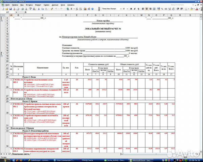Click the Open file folder icon
This screenshot has height=162, width=203.
(7, 9)
